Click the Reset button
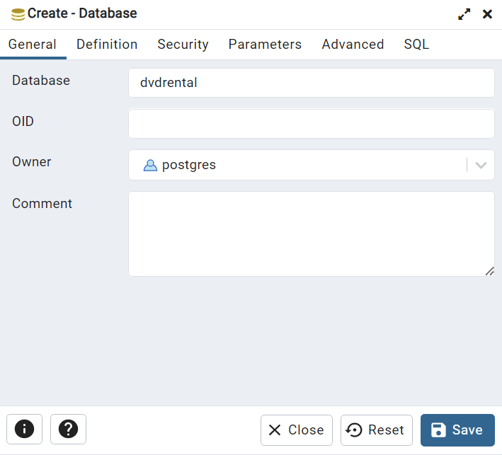 coord(377,430)
